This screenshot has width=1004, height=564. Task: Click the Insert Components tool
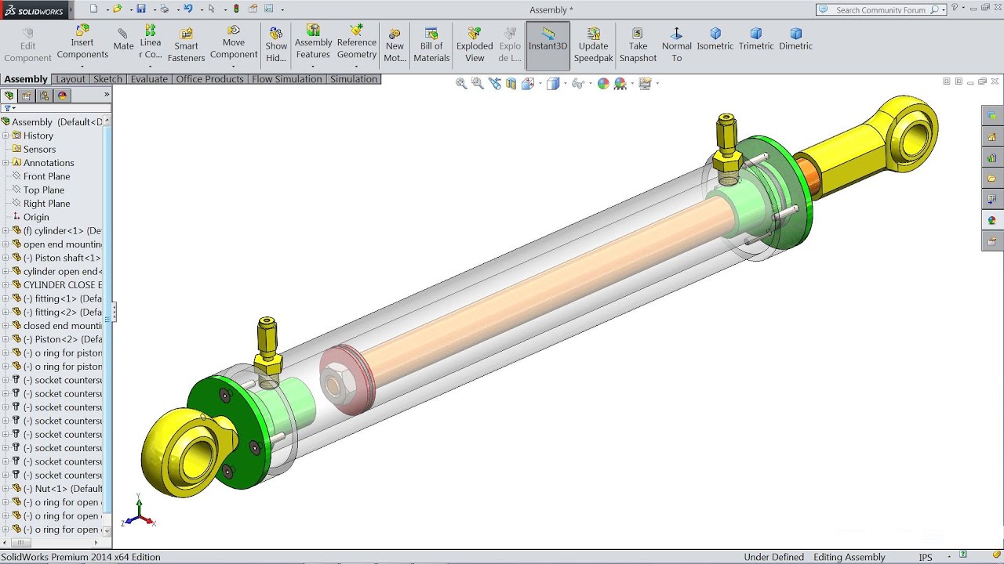[82, 43]
